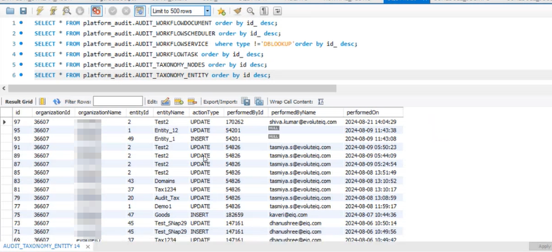Select the AUDIT_TAXONOMY_ENTITY 14 result tab

(41, 247)
